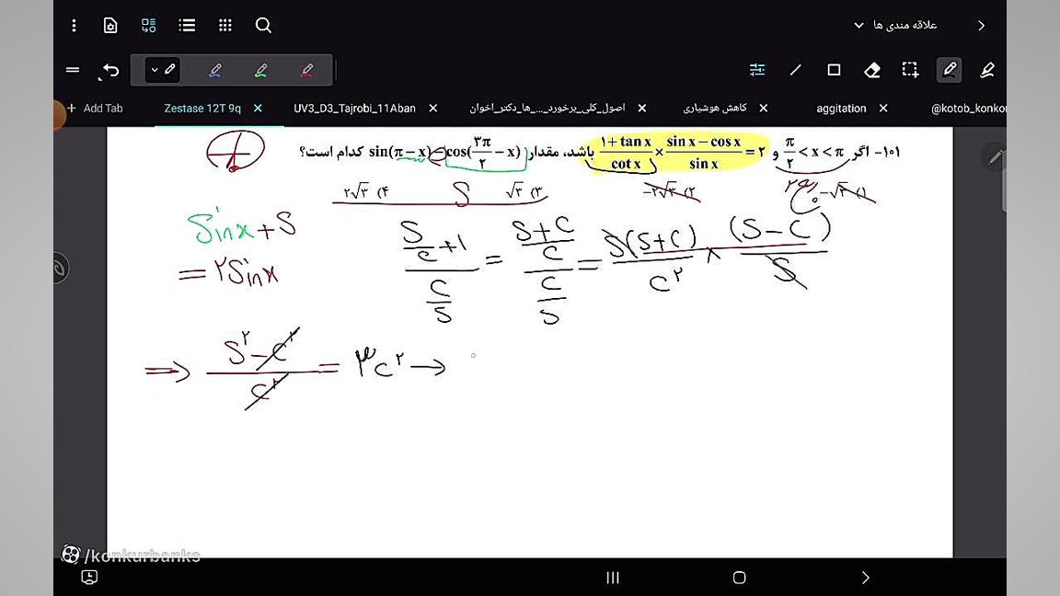This screenshot has height=596, width=1060.
Task: Select the highlighter tool
Action: point(987,70)
